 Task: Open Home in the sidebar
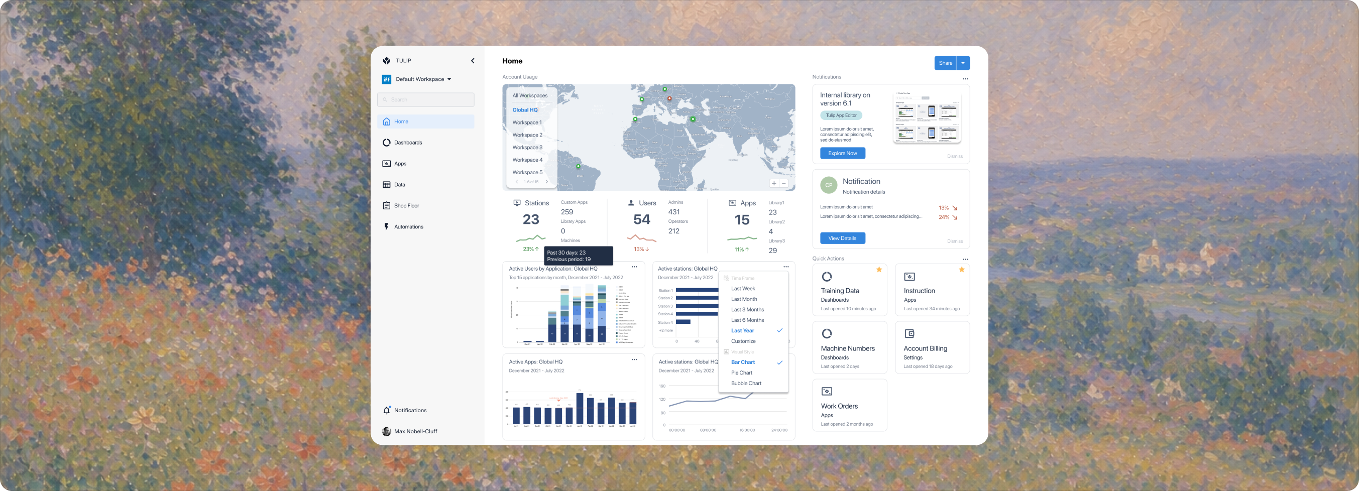tap(425, 121)
